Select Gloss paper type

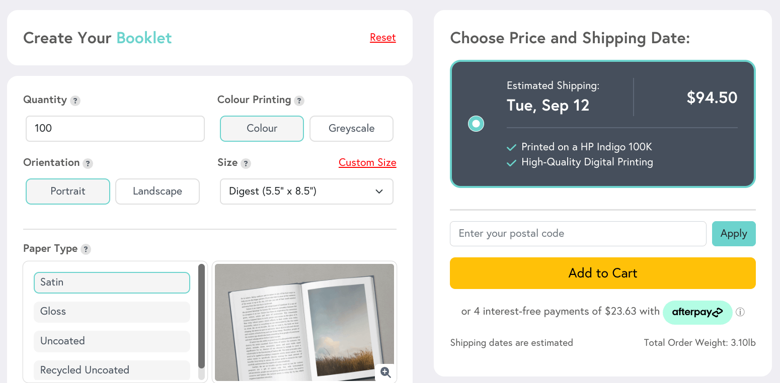[x=112, y=312]
